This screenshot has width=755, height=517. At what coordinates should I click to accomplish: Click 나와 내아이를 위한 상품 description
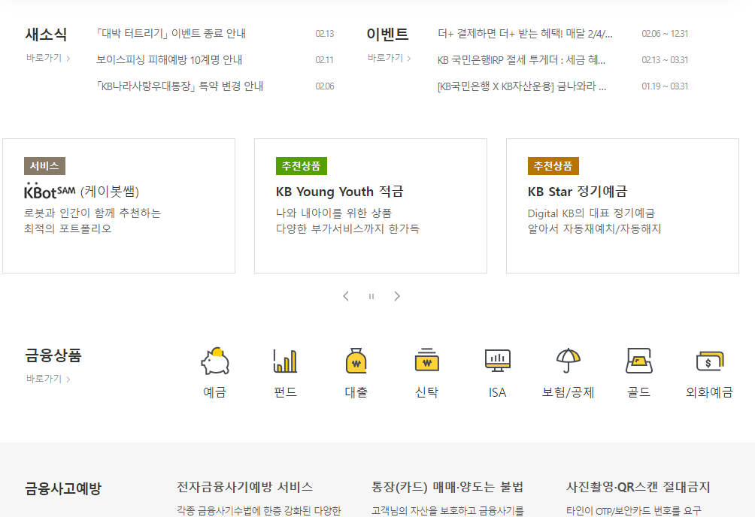pos(334,213)
